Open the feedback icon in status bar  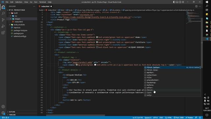[x=196, y=118]
